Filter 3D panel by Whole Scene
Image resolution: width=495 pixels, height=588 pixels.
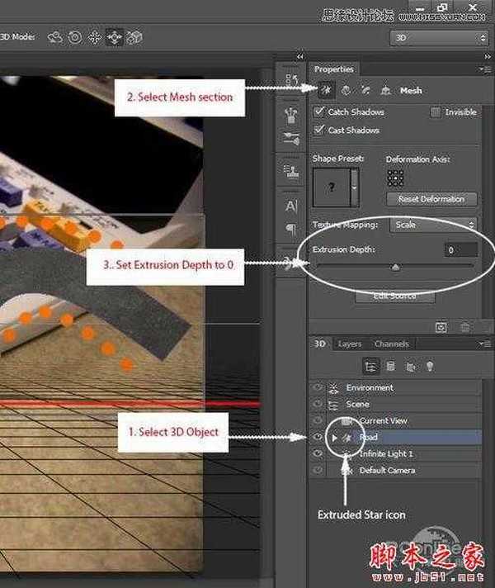click(370, 366)
